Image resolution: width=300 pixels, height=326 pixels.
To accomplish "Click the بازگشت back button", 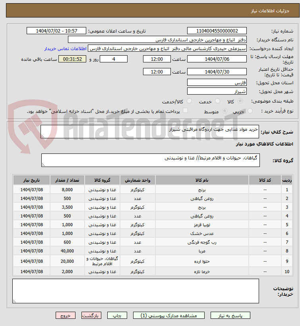I will [x=91, y=315].
